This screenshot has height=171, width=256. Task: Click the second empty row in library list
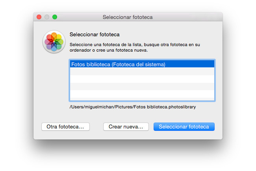142,79
